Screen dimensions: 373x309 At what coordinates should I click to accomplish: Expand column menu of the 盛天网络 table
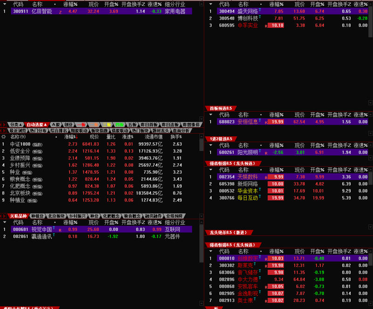click(x=211, y=4)
